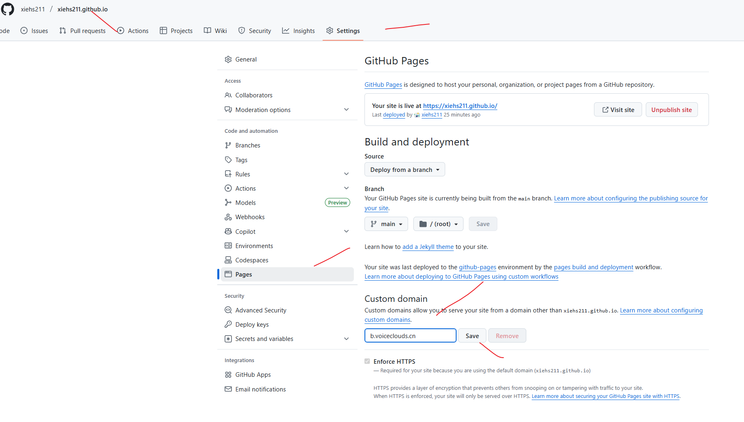The image size is (744, 422).
Task: Click the Tags icon in sidebar
Action: [x=228, y=160]
